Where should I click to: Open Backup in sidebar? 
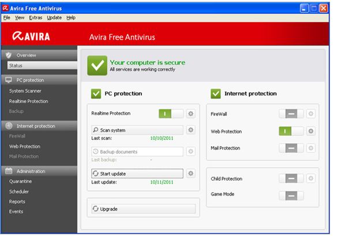click(x=16, y=111)
